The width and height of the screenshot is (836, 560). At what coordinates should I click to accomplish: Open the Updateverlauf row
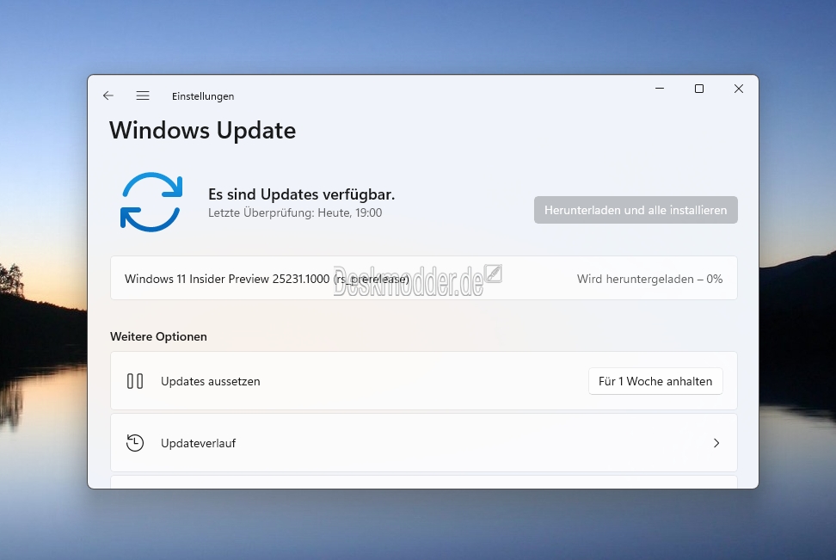click(x=424, y=443)
